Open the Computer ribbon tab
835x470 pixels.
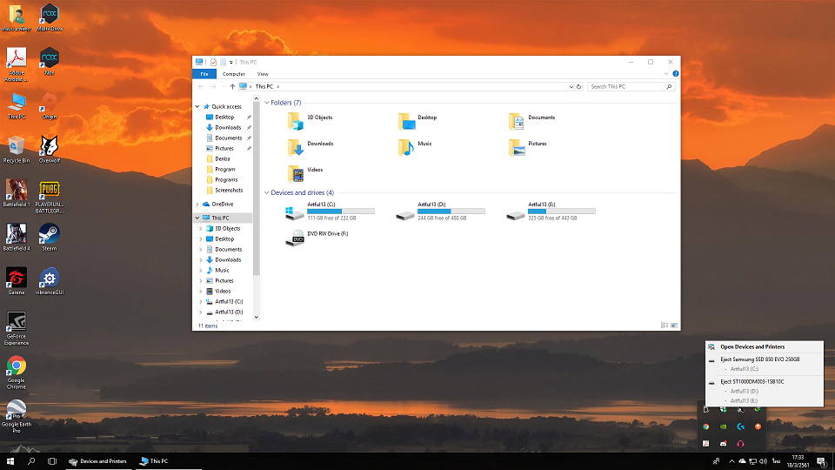point(234,74)
